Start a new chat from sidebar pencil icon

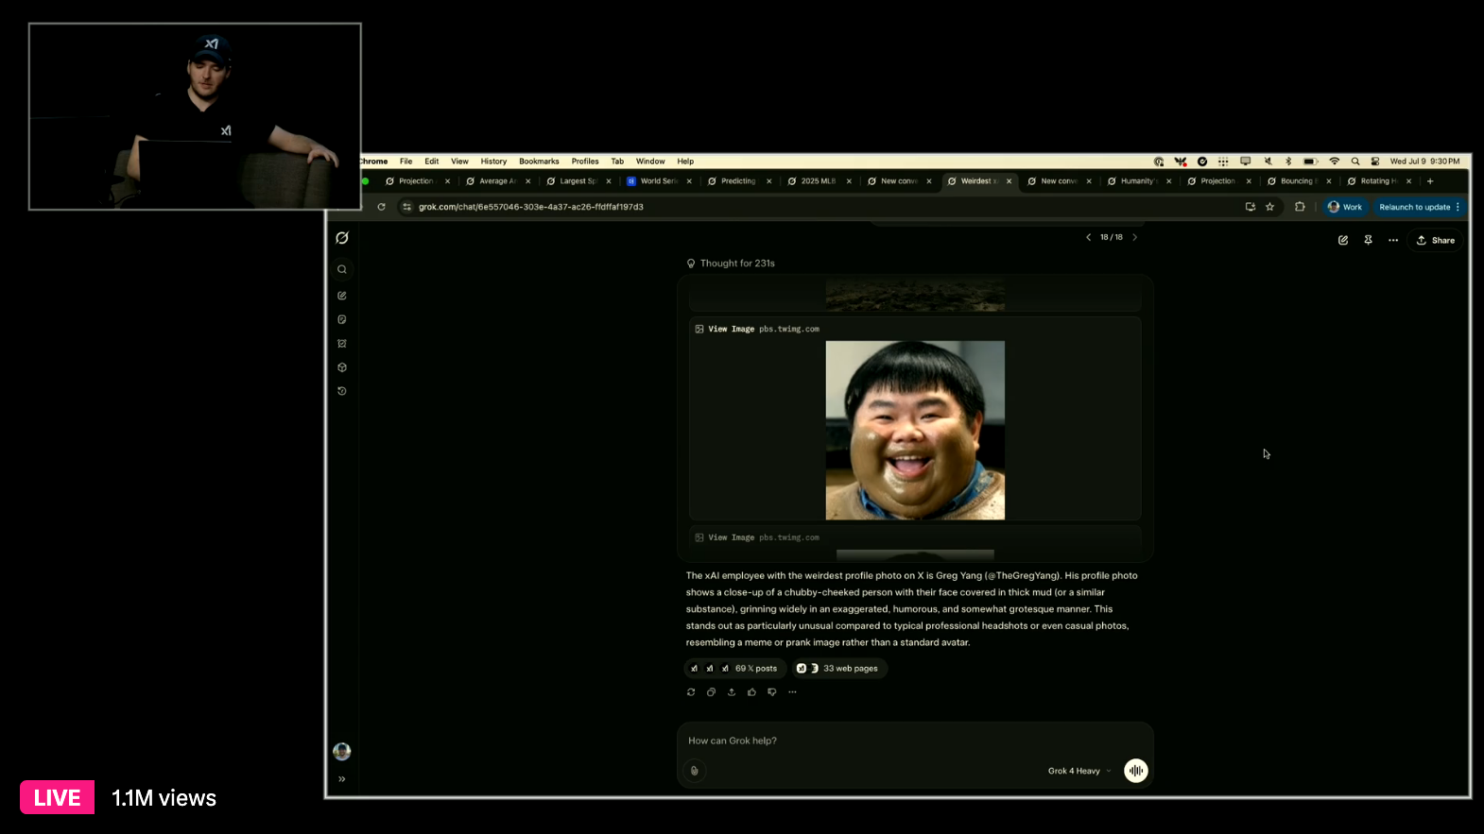pyautogui.click(x=342, y=296)
